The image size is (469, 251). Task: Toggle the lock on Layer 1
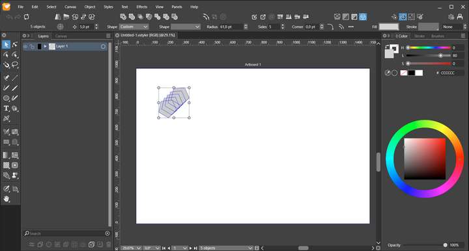(x=32, y=47)
